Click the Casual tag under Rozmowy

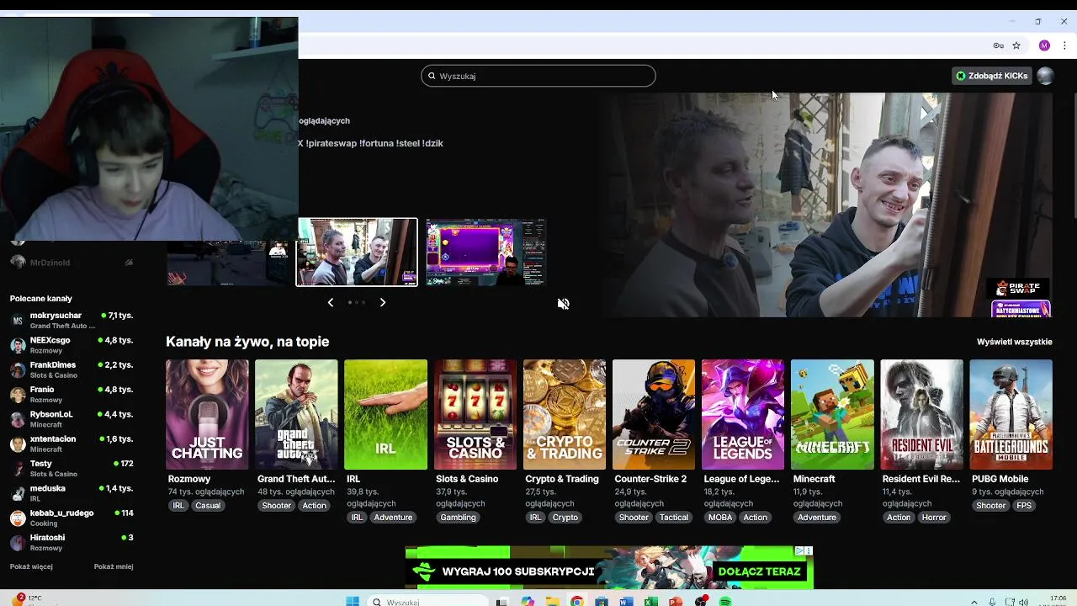pyautogui.click(x=208, y=506)
